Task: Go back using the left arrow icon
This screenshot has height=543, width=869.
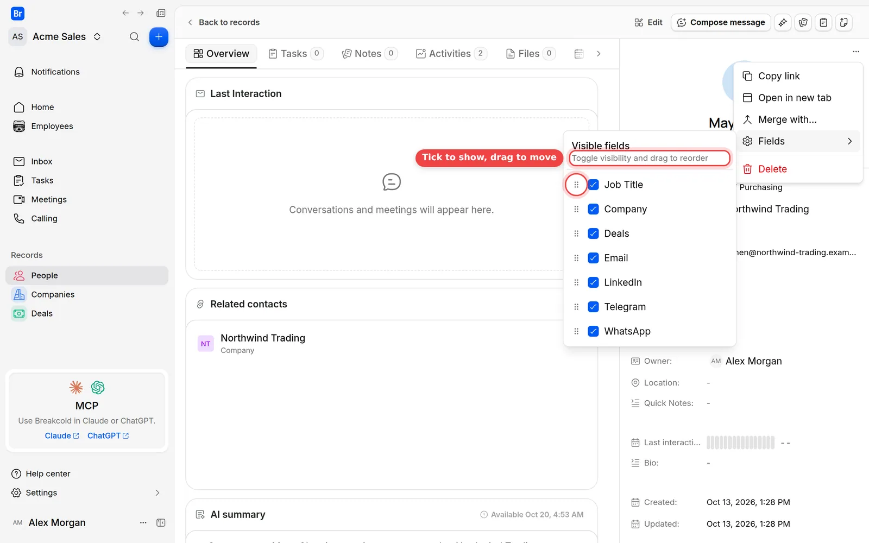Action: (125, 13)
